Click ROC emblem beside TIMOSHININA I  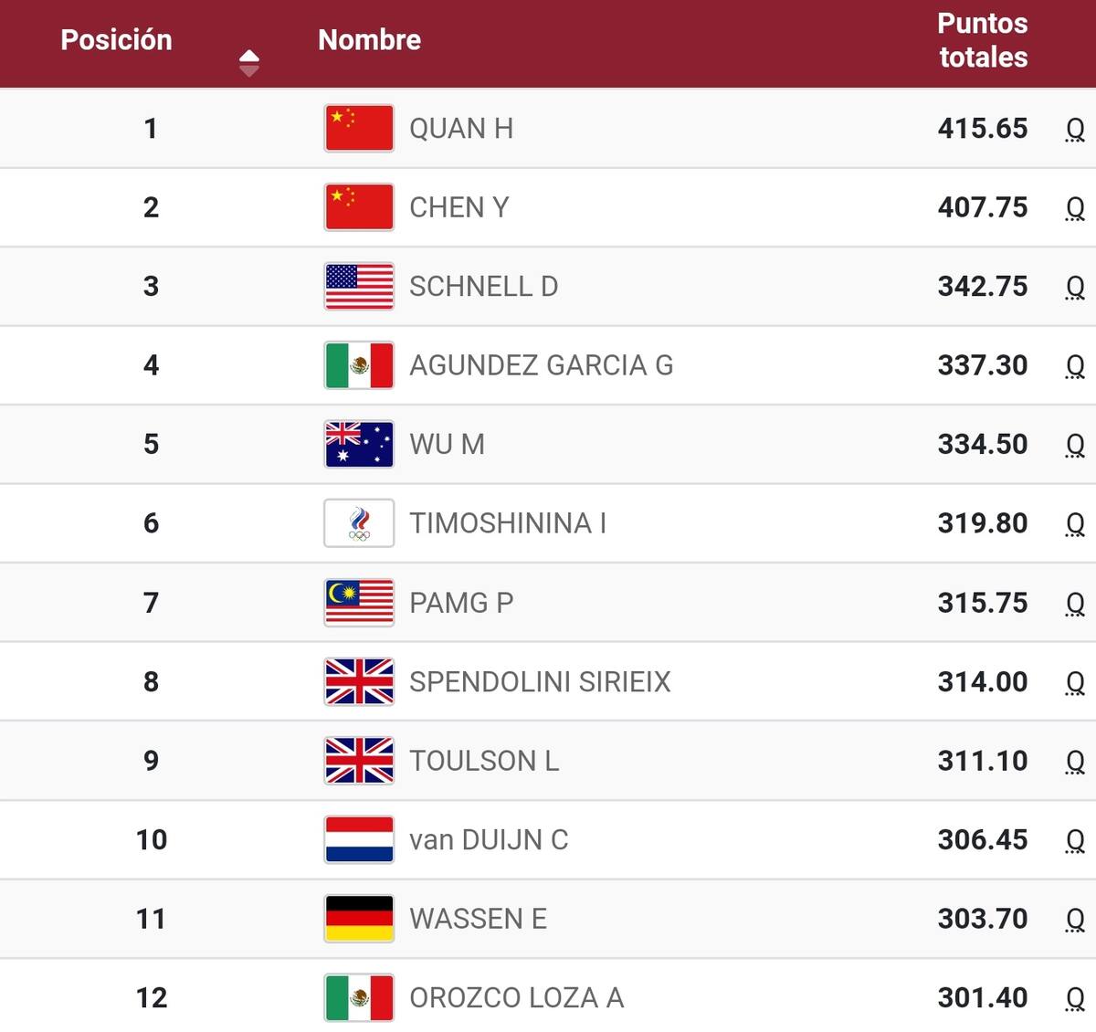point(359,523)
